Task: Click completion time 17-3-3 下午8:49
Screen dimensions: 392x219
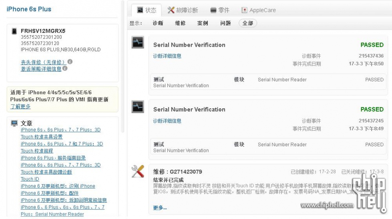Action: pos(366,129)
